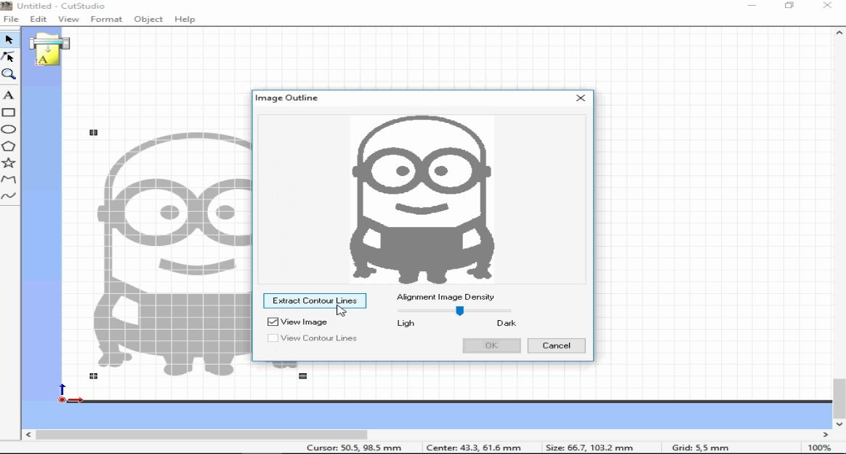Select the text tool A
Image resolution: width=846 pixels, height=454 pixels.
pyautogui.click(x=9, y=95)
